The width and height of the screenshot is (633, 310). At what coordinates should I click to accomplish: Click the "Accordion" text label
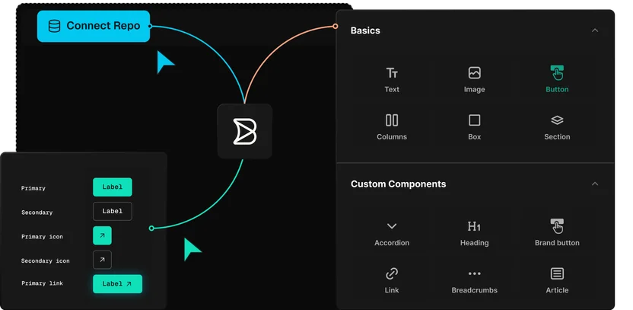[x=392, y=243]
